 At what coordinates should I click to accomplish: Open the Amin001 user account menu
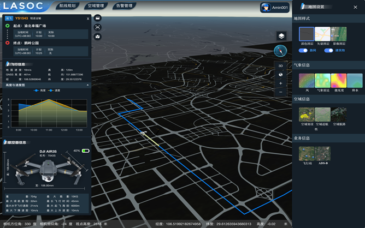(x=274, y=7)
